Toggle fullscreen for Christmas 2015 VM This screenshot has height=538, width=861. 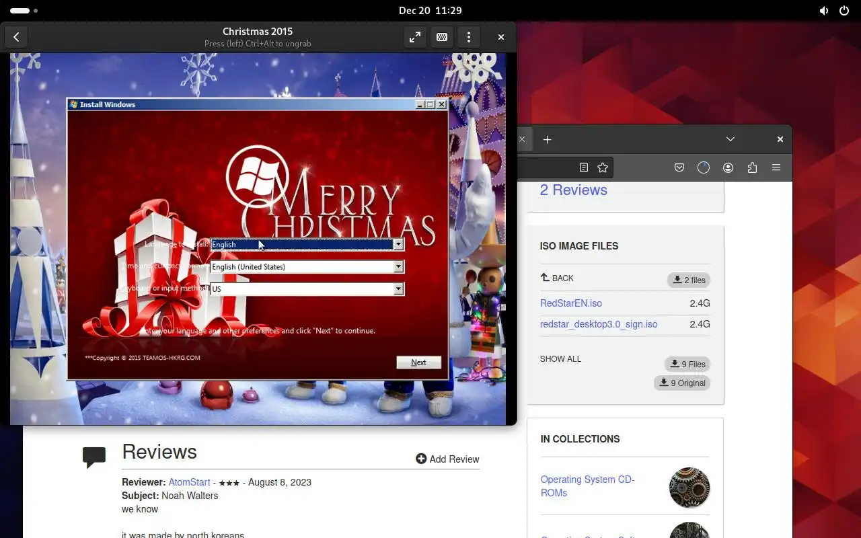[x=415, y=38]
